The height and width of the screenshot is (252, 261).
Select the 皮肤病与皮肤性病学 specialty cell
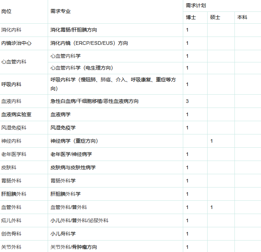tap(73, 168)
